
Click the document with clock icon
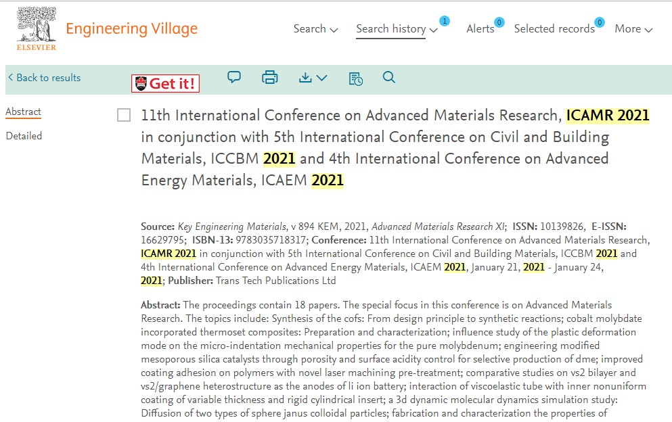click(355, 78)
